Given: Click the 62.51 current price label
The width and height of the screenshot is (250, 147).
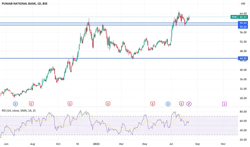Looking at the screenshot, I should pos(243,17).
